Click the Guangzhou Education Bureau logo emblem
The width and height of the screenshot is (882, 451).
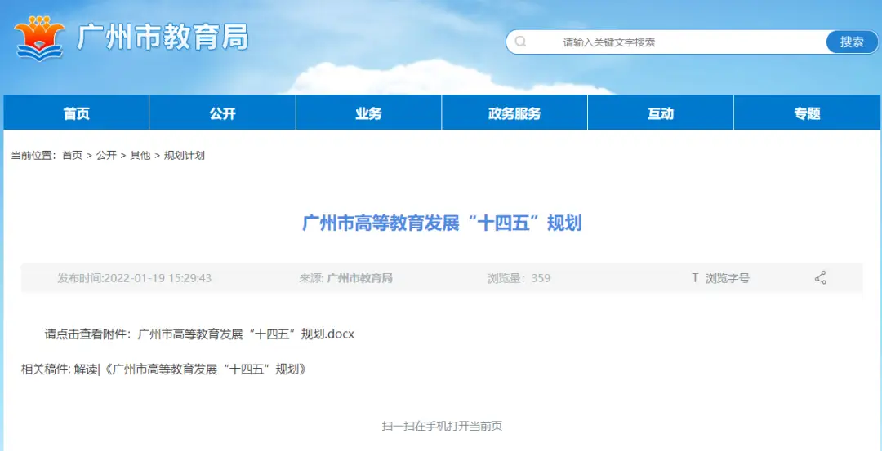click(x=40, y=39)
